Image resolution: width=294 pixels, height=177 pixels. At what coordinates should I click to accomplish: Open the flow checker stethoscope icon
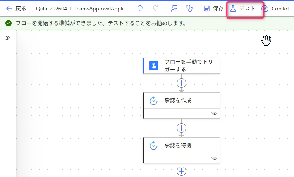coord(189,9)
